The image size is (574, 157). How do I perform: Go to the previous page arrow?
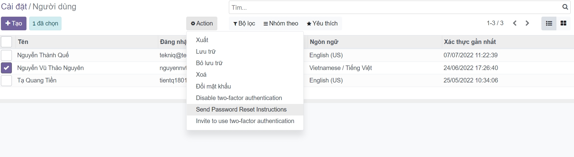pyautogui.click(x=515, y=23)
